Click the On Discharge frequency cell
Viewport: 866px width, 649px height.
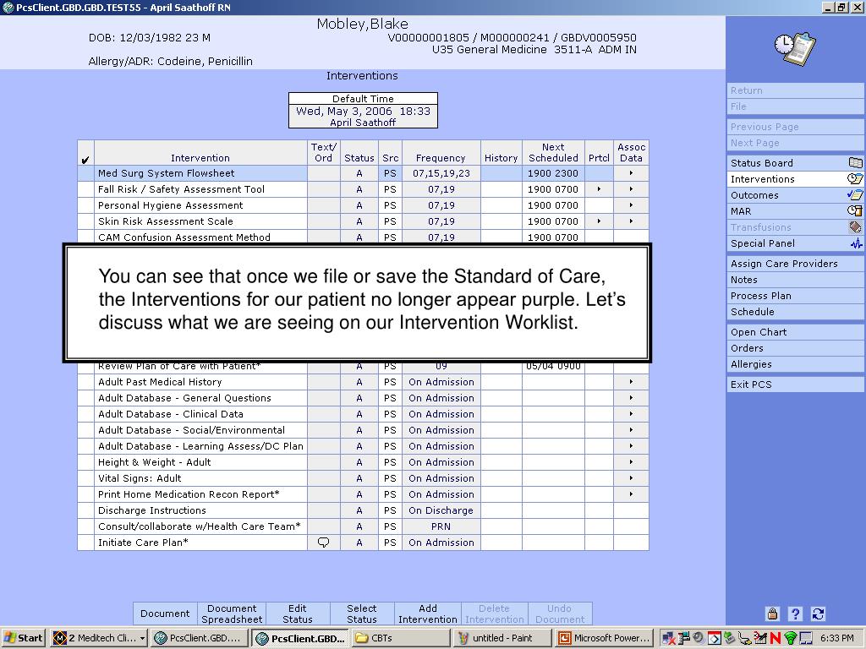coord(441,510)
